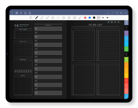Viewport: 138px width, 108px height.
Task: Tap the 06:00 am schedule row
Action: 48,29
